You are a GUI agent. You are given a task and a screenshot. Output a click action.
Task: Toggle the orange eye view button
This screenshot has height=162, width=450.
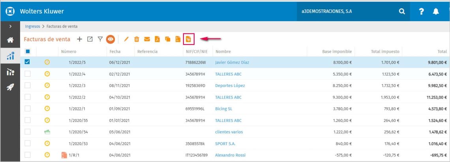click(x=111, y=39)
